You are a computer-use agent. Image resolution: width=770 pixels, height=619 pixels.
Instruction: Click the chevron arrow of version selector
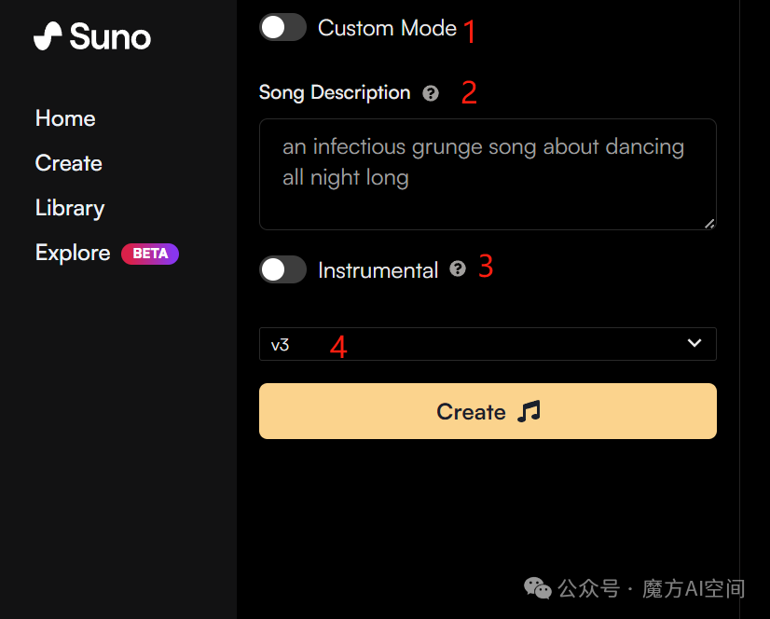[694, 343]
